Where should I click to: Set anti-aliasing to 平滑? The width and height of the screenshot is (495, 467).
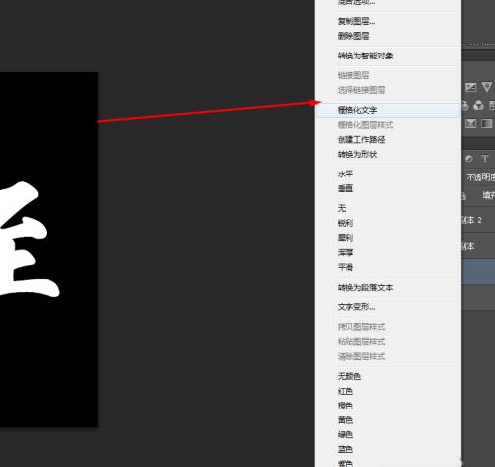pyautogui.click(x=346, y=267)
